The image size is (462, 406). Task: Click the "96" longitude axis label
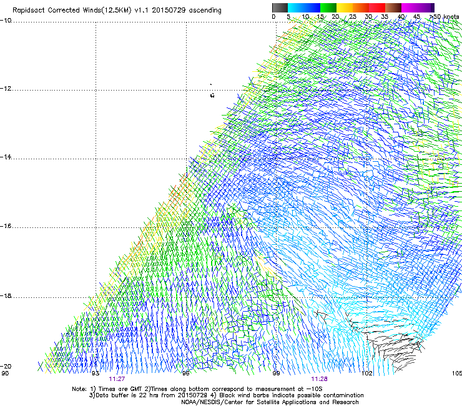[x=185, y=374]
